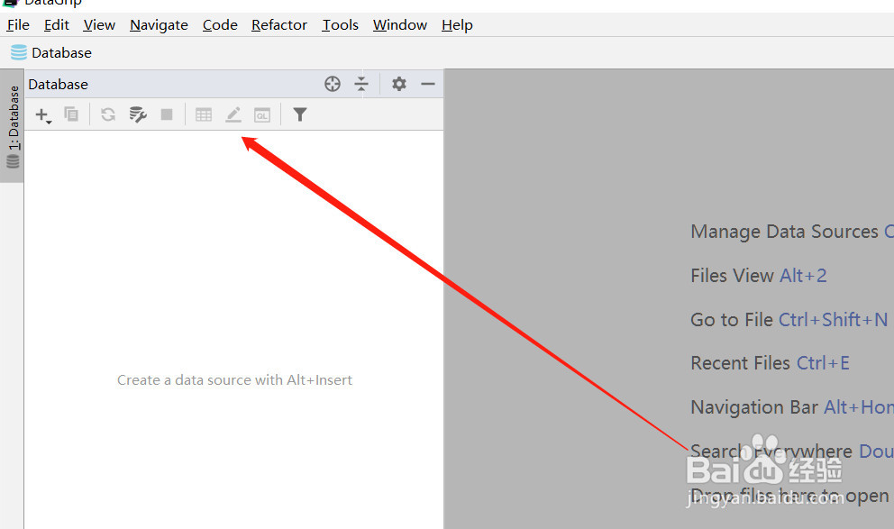Toggle the 1: Database side tool tab
This screenshot has width=894, height=529.
click(x=13, y=126)
